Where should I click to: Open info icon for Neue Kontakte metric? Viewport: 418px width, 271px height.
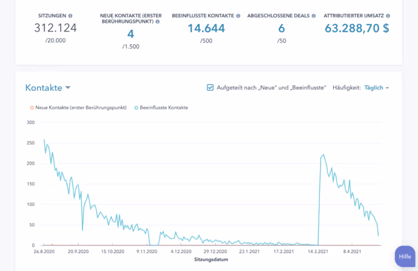tap(158, 21)
